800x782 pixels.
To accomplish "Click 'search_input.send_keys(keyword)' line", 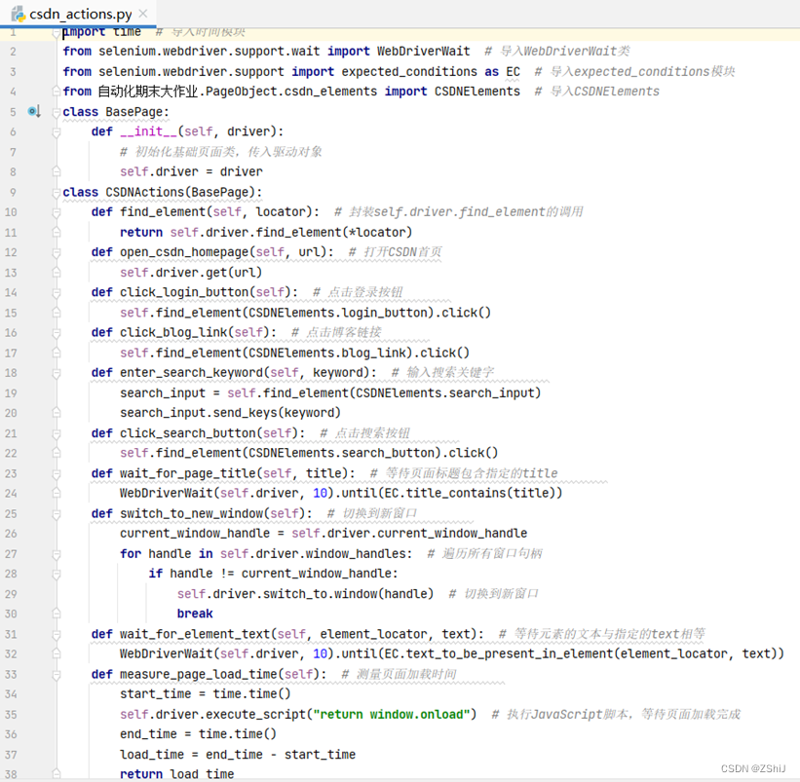I will pos(230,414).
